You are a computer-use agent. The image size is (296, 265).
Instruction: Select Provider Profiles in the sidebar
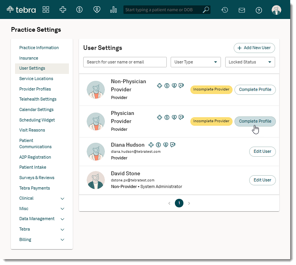(x=35, y=89)
